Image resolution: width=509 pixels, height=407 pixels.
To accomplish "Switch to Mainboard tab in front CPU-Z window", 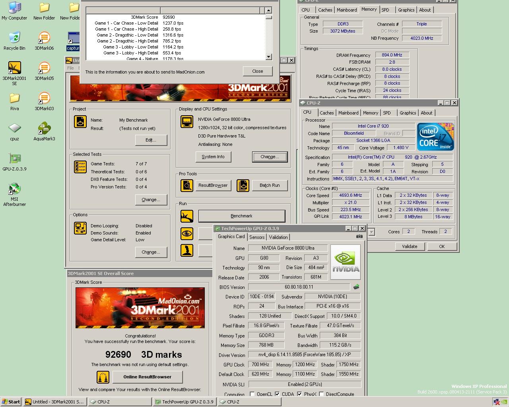I will [348, 113].
